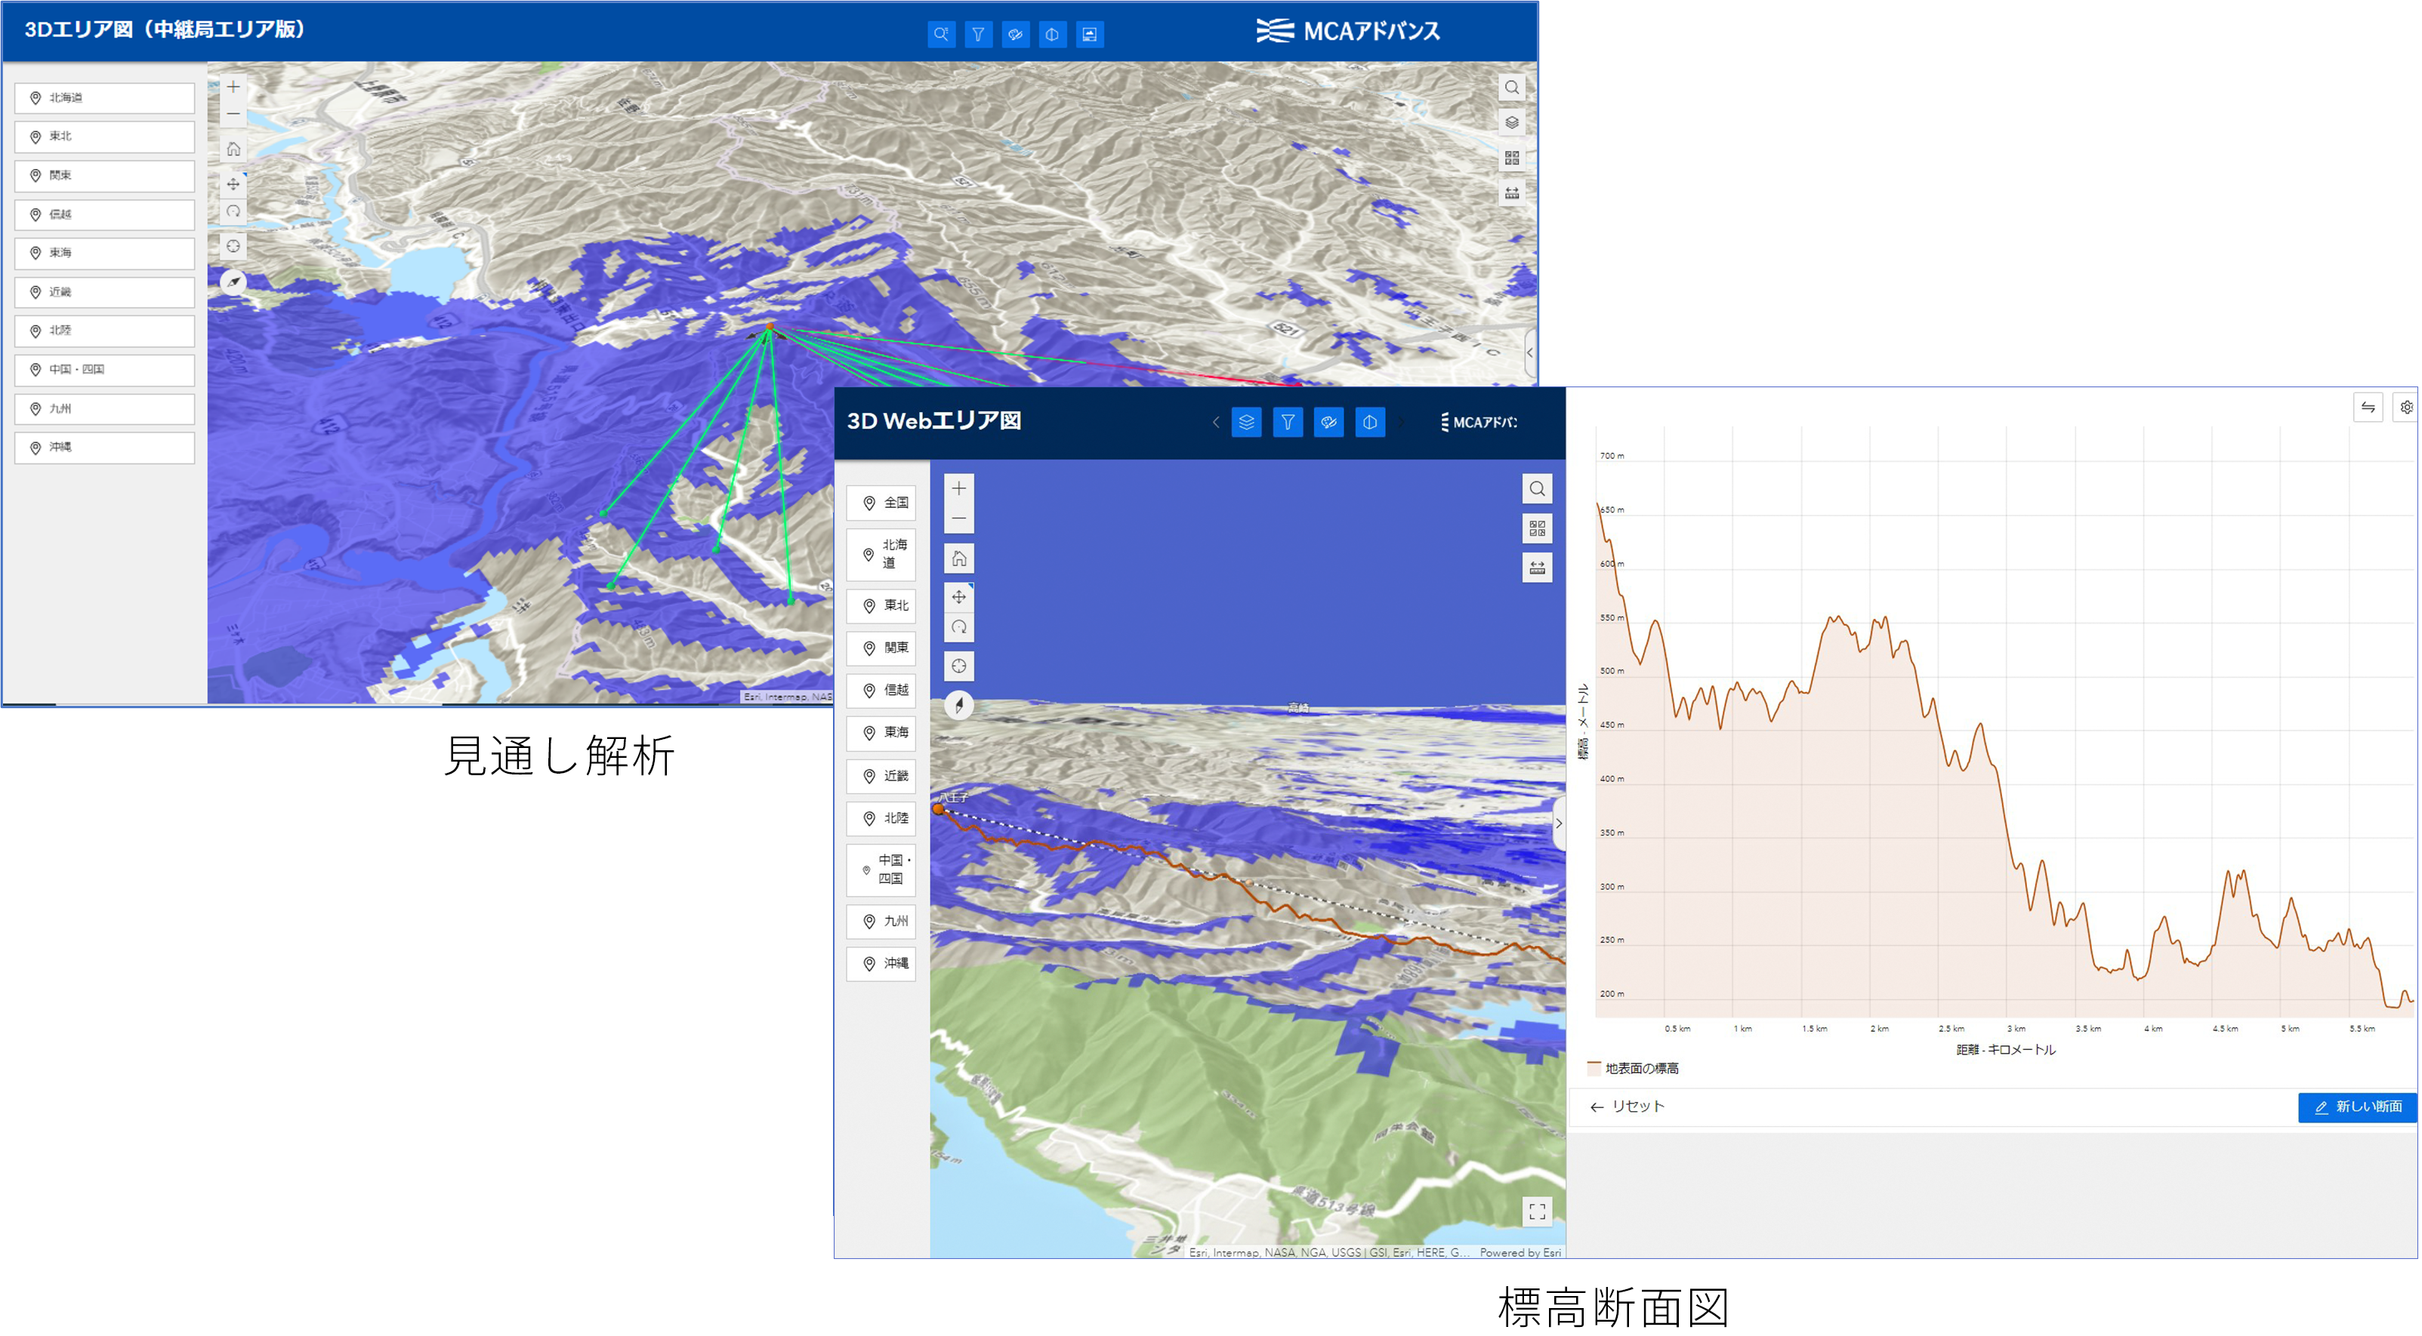The image size is (2422, 1336).
Task: Select the rotate tool in lower map
Action: pyautogui.click(x=958, y=627)
